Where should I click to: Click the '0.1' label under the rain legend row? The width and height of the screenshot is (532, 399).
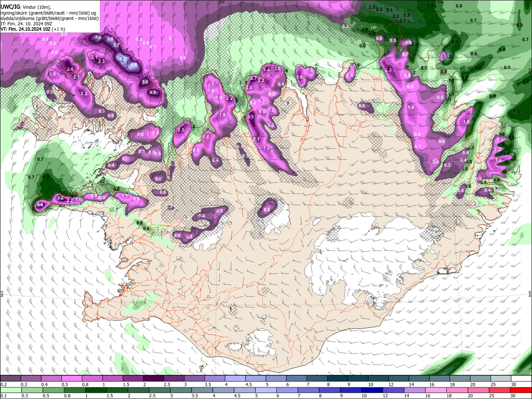click(3, 396)
